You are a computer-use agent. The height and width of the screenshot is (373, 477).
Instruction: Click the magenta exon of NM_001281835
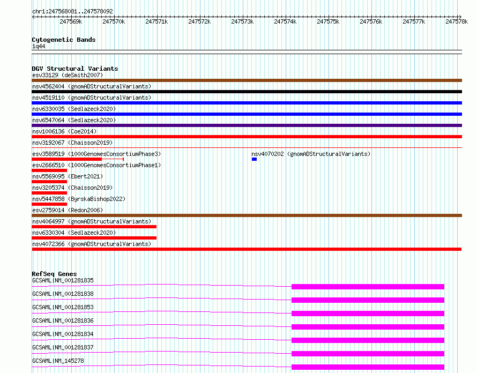coord(368,287)
